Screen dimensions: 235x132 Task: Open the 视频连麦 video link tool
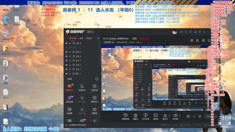[x=69, y=99]
